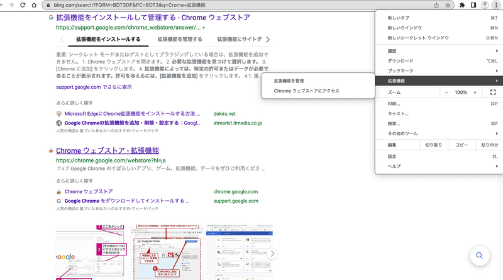Screen dimensions: 503x280
Task: Select 拡張機能を管理 in submenu
Action: (x=318, y=81)
